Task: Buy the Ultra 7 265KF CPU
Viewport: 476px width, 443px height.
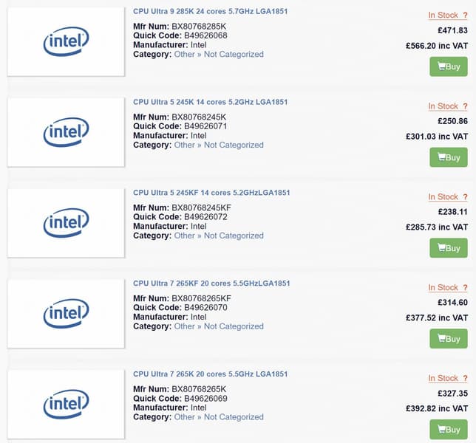Action: click(x=449, y=339)
